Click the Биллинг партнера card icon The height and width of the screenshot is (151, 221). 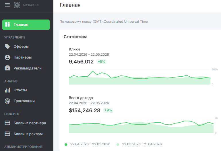point(7,123)
